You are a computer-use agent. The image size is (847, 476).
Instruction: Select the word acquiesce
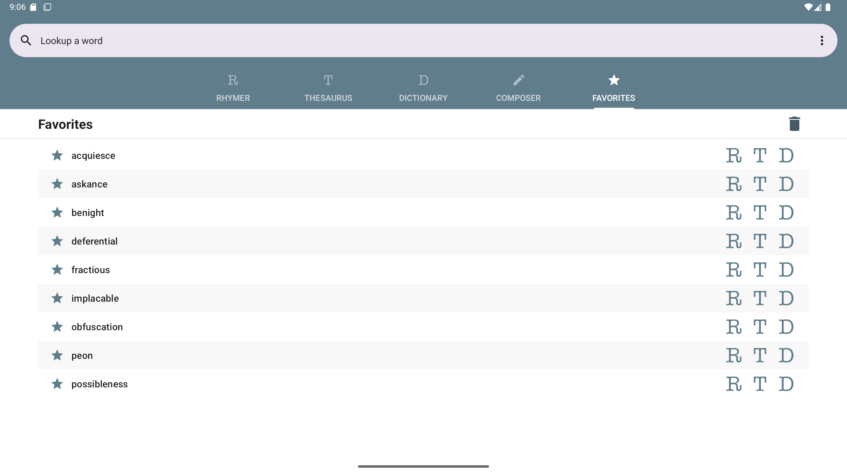click(x=94, y=155)
